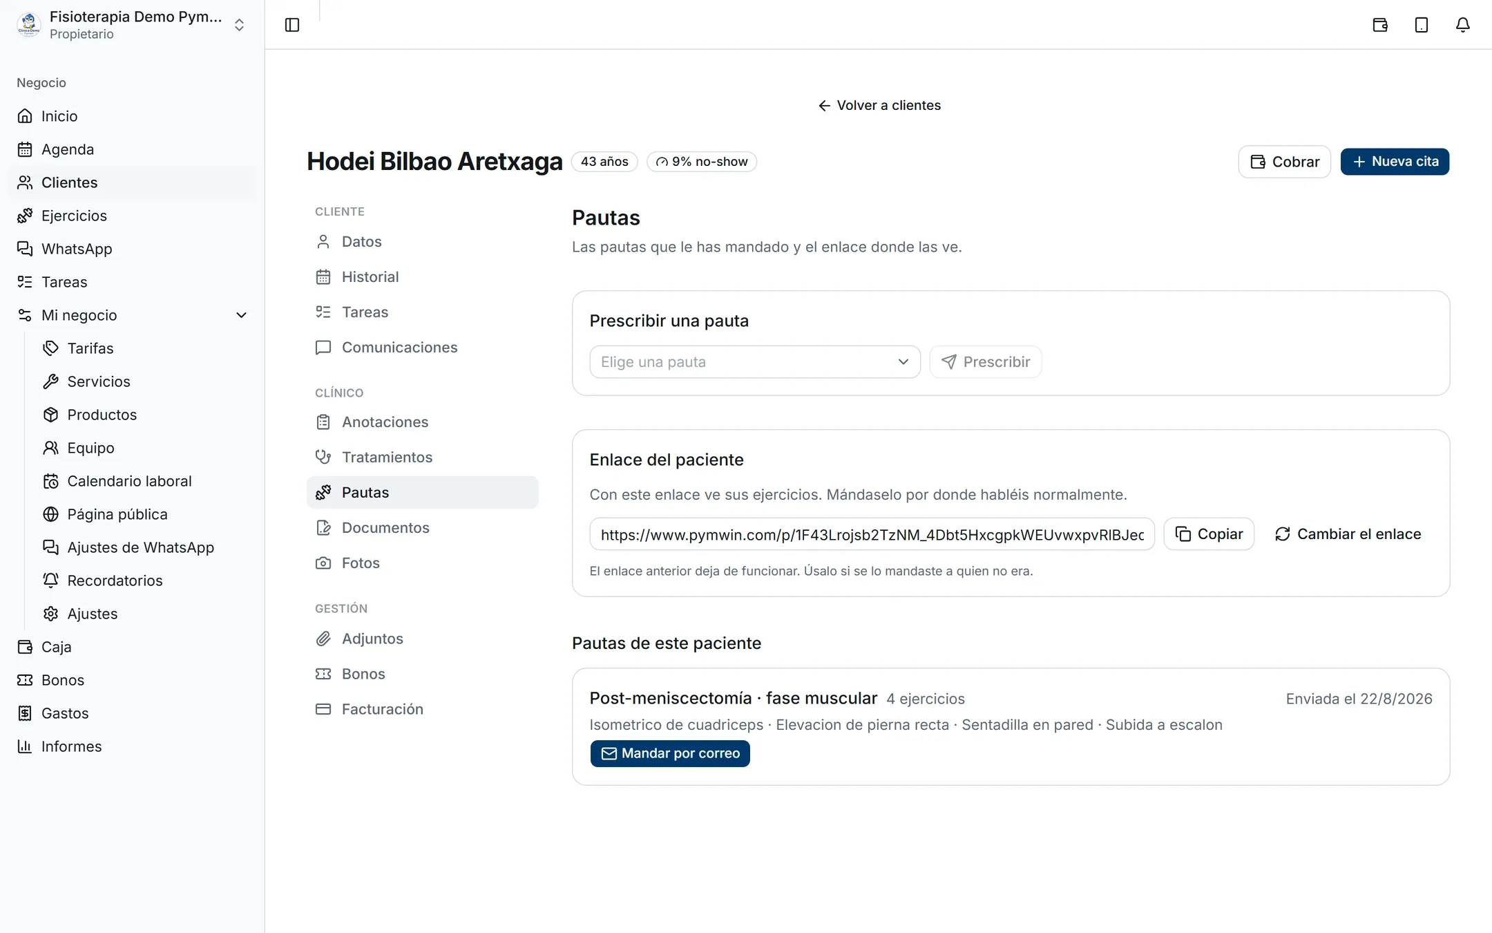Follow the Volver a clientes link

click(879, 105)
